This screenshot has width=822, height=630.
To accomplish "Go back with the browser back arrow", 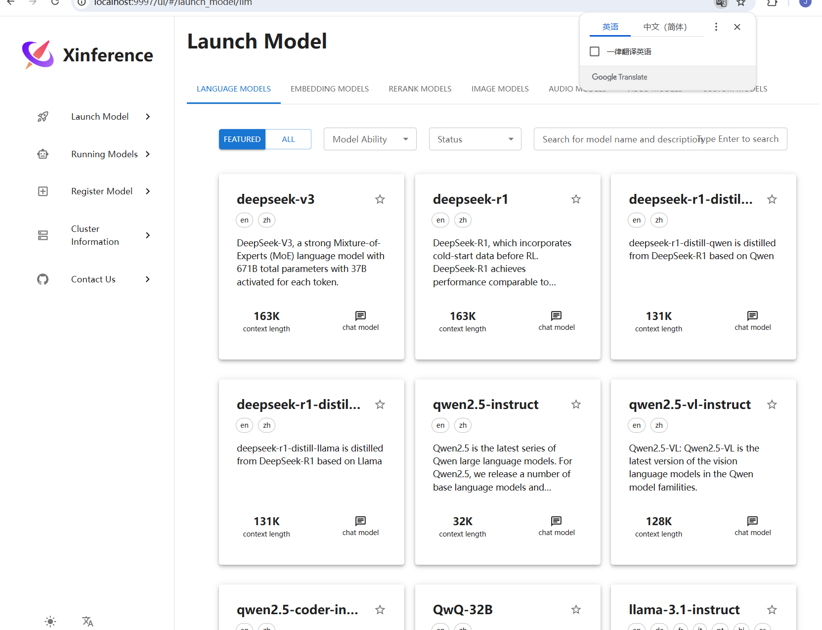I will (11, 2).
